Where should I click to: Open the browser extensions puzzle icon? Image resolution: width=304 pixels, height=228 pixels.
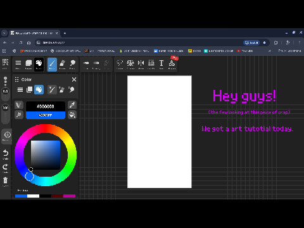click(275, 42)
